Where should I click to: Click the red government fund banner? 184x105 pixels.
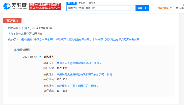click(45, 6)
